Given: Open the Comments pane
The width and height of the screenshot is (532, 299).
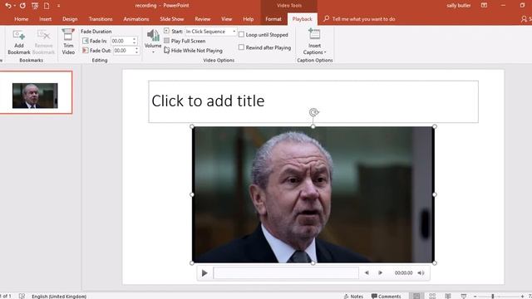Looking at the screenshot, I should pos(386,296).
